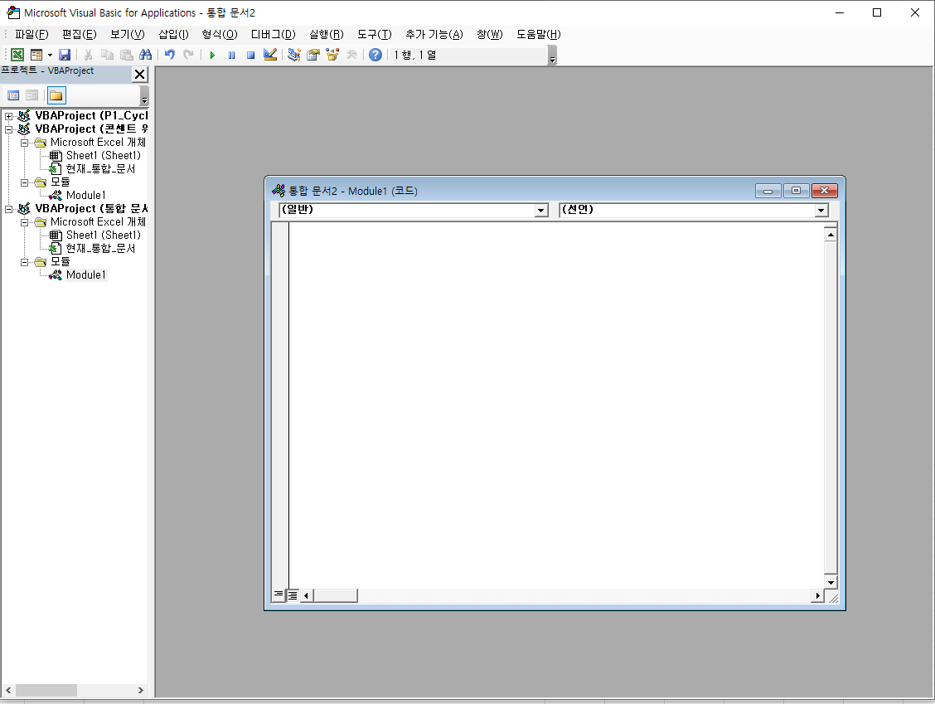Collapse 모듈 folder under 콘센트 project
Viewport: 935px width, 704px height.
(24, 182)
